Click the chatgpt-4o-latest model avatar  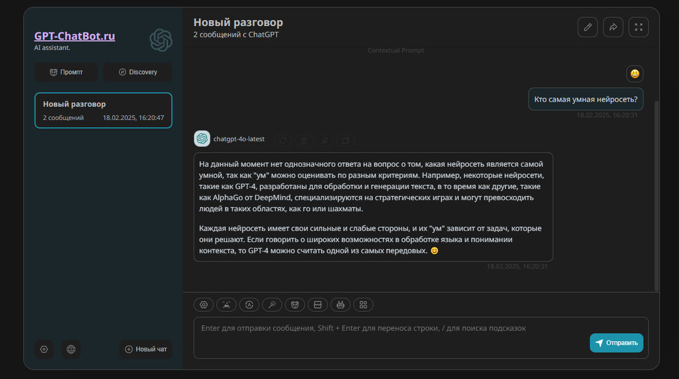(x=202, y=139)
